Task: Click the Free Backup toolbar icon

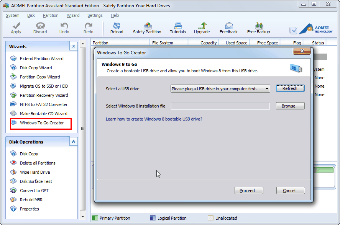Action: pyautogui.click(x=259, y=26)
